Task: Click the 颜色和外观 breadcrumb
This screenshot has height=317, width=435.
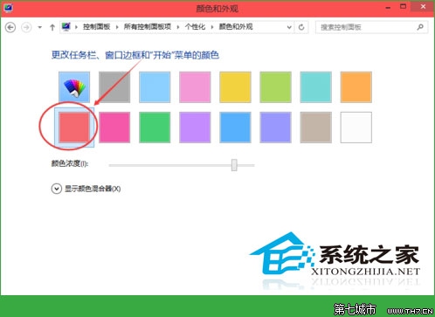Action: pyautogui.click(x=236, y=27)
